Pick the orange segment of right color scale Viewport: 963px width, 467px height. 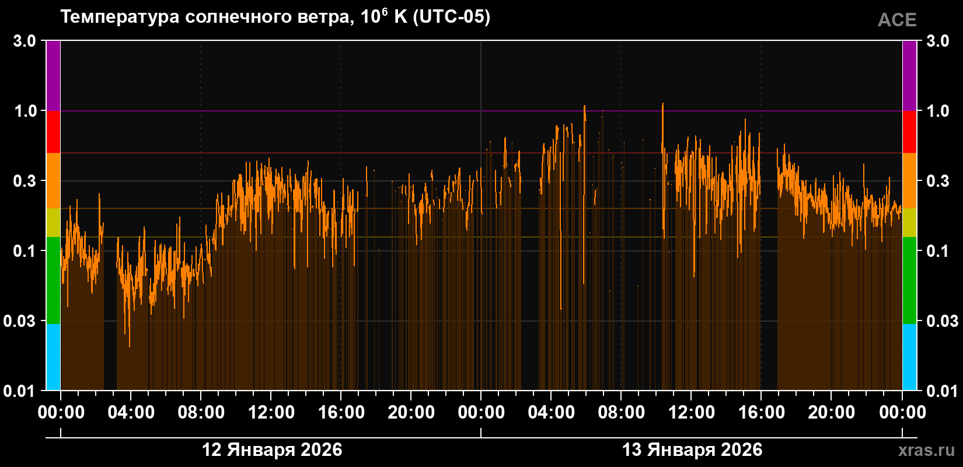click(909, 181)
